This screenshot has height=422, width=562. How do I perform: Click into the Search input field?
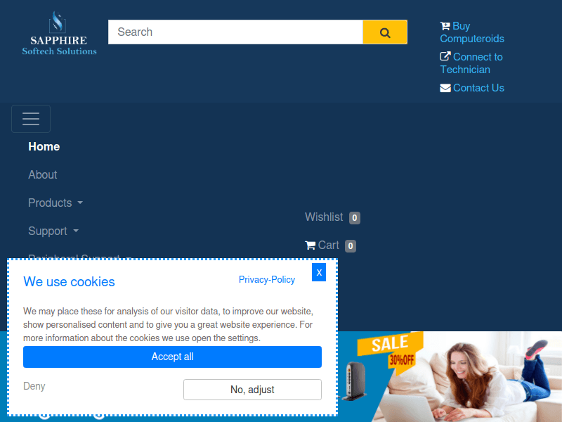235,32
